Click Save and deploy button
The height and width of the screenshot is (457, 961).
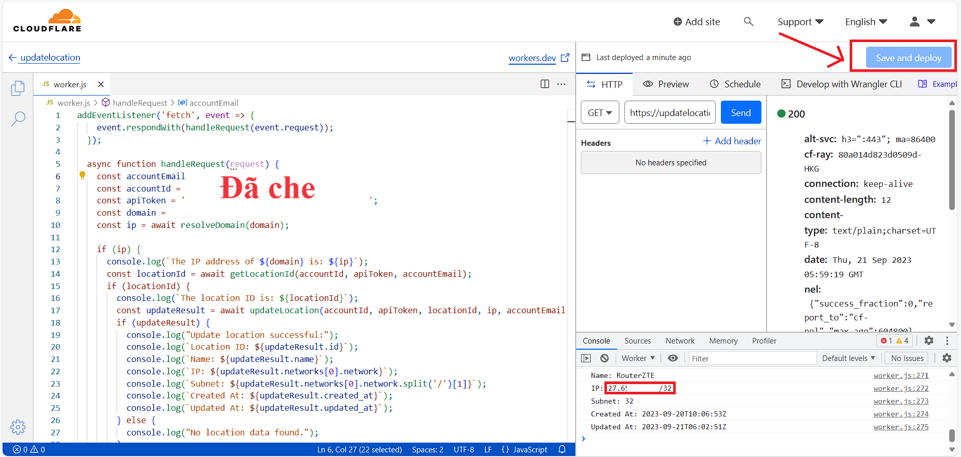pos(908,58)
